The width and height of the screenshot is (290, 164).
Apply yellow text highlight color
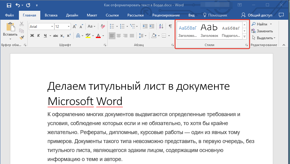(x=88, y=36)
